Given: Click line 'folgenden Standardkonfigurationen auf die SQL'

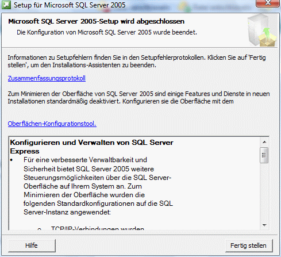Looking at the screenshot, I should pos(98,204).
